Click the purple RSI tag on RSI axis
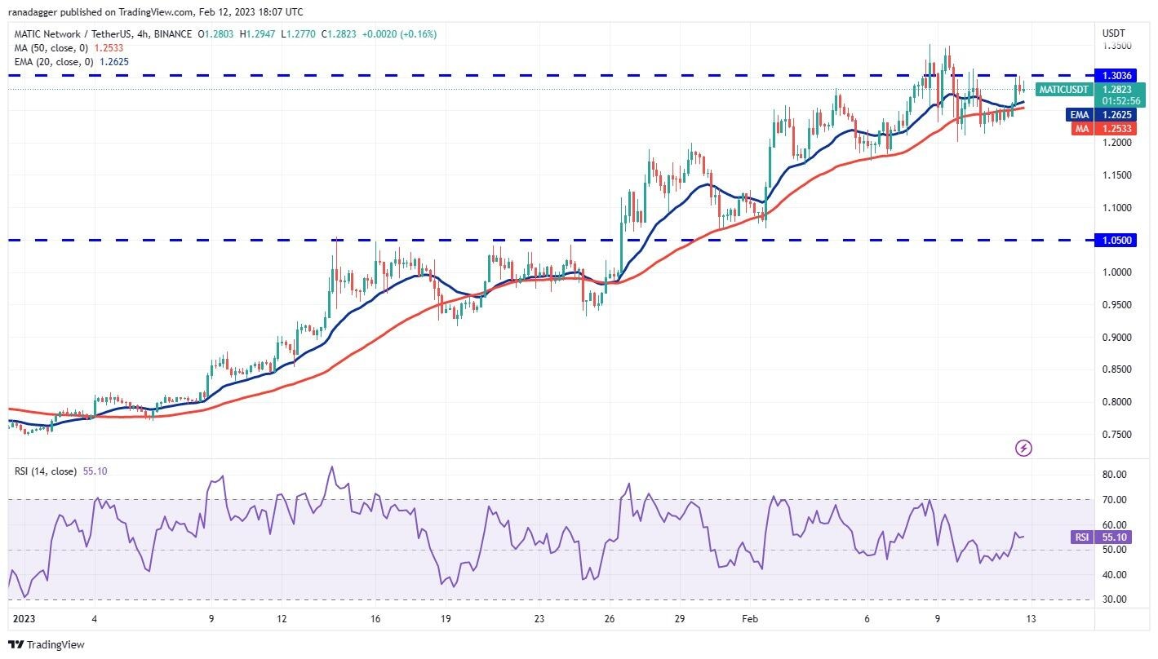The image size is (1158, 659). point(1081,537)
